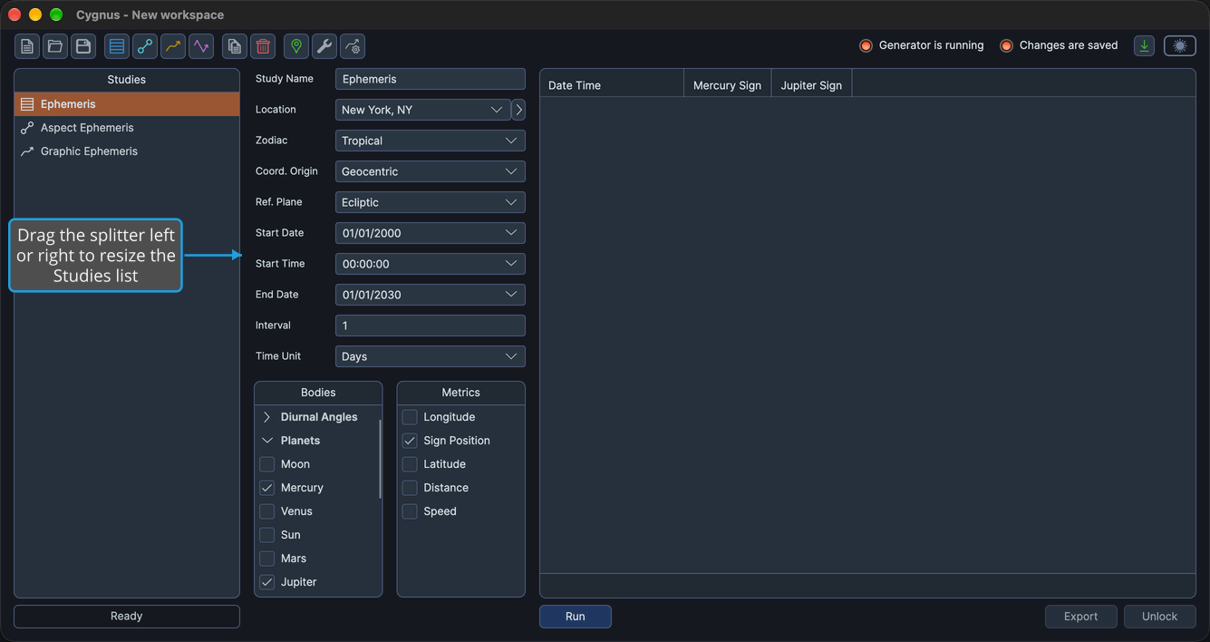Delete the study with the red trash icon

[x=263, y=46]
